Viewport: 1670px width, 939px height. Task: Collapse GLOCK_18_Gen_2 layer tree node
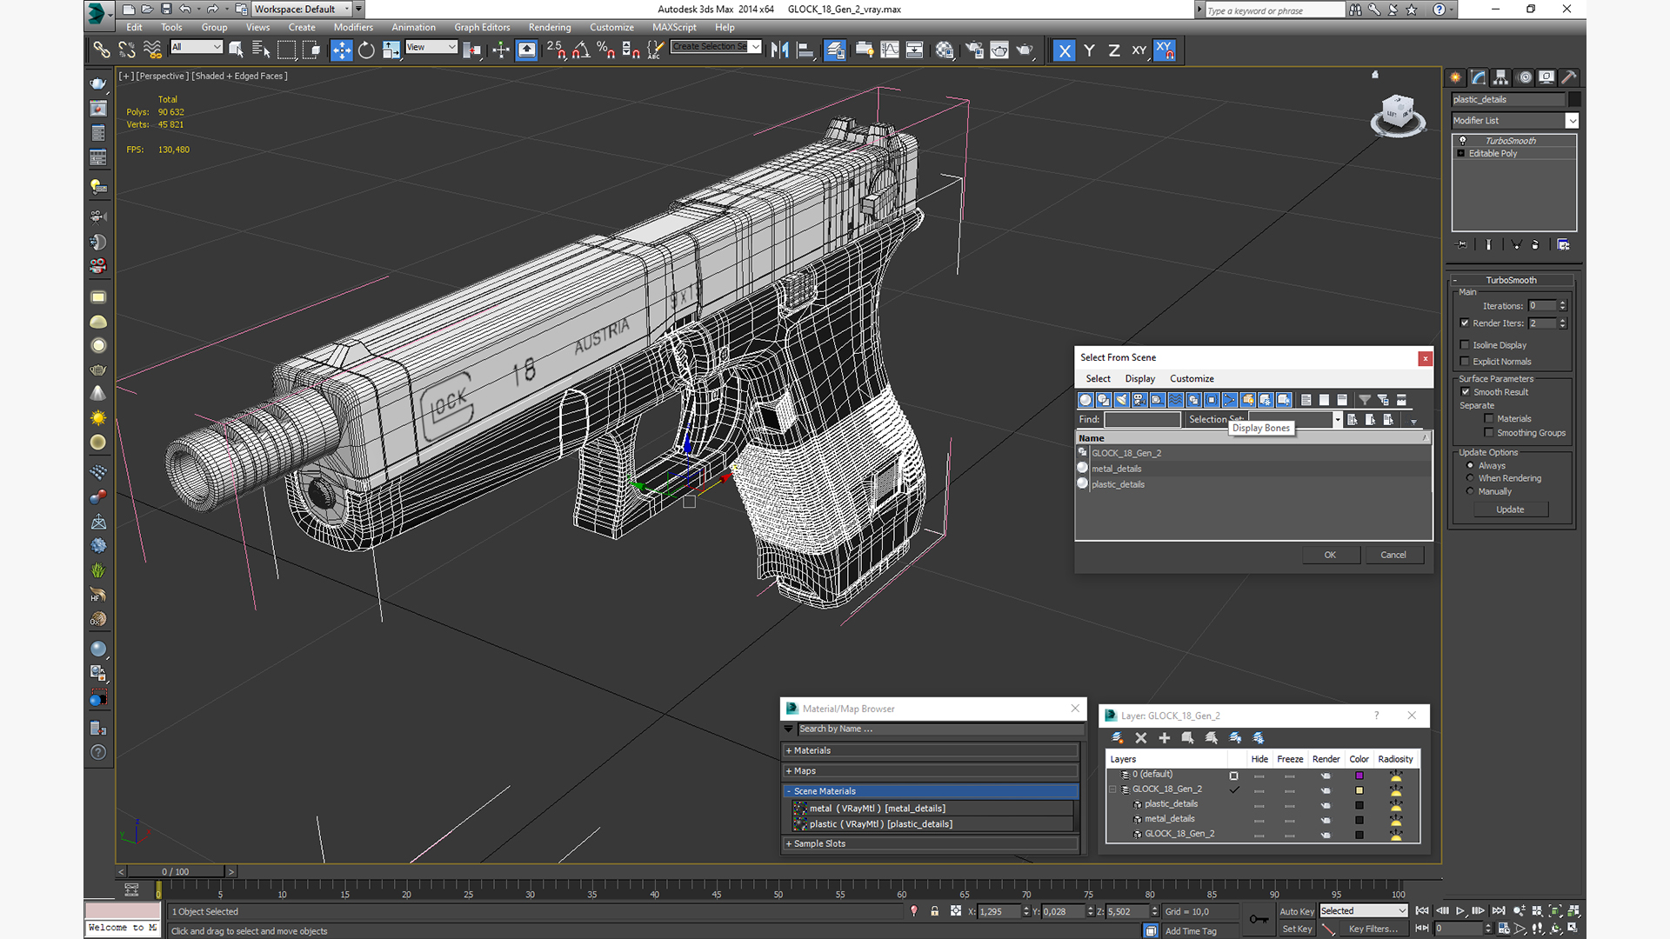(x=1112, y=789)
